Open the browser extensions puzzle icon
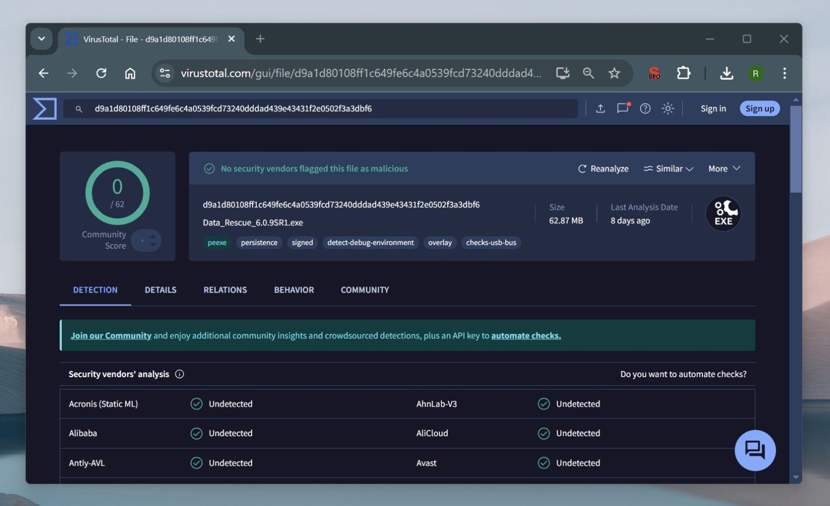 tap(684, 74)
